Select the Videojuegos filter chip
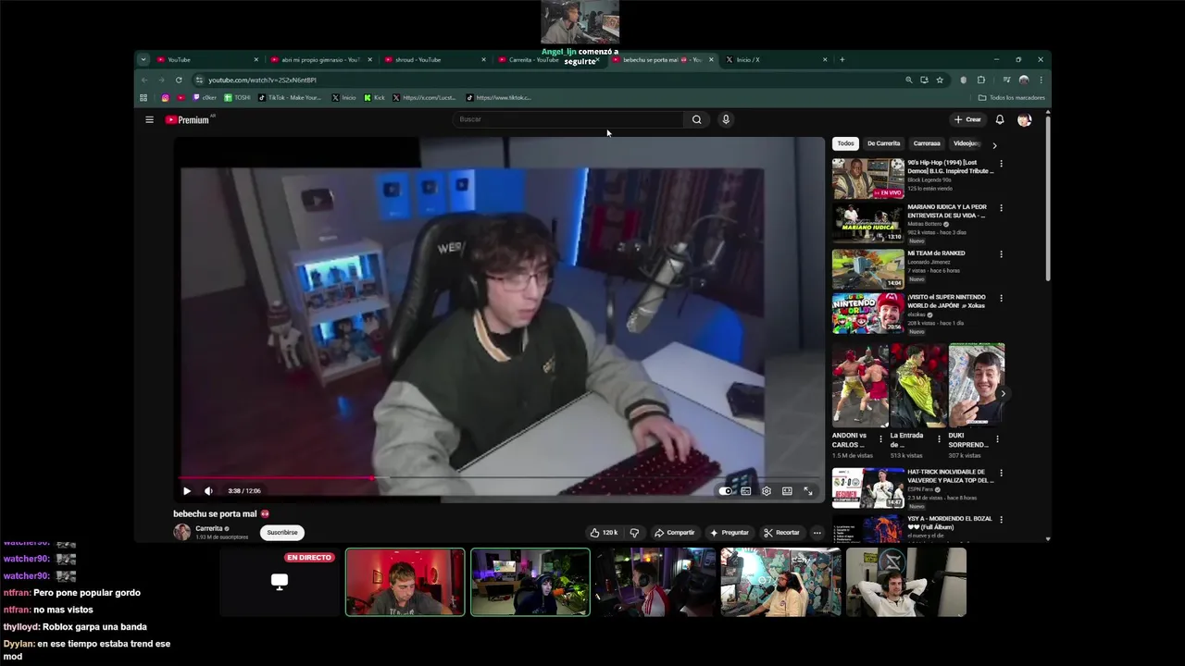This screenshot has height=666, width=1185. [x=966, y=143]
